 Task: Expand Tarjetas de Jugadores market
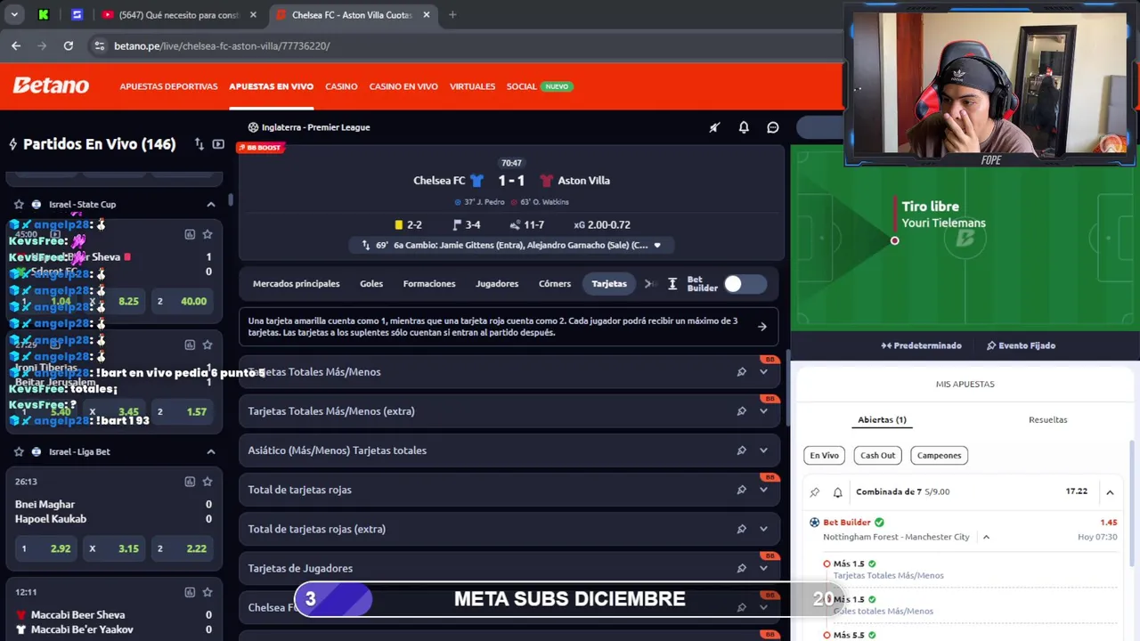763,568
